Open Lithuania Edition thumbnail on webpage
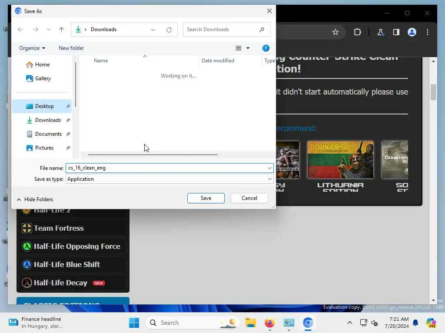This screenshot has width=445, height=333. point(340,160)
